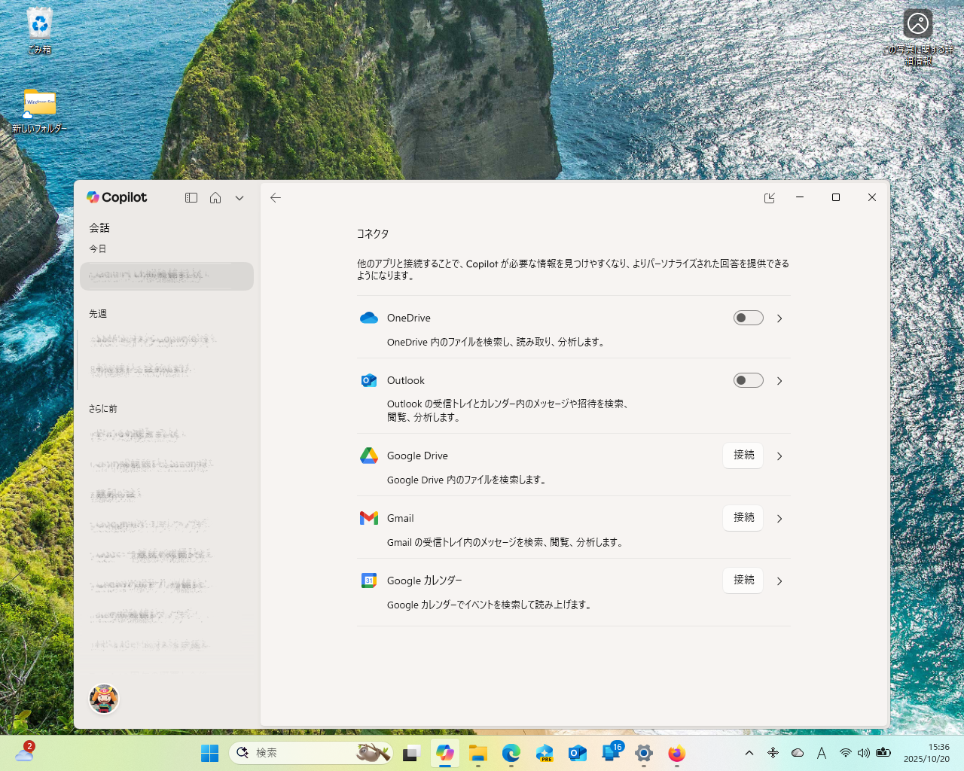The height and width of the screenshot is (771, 964).
Task: Click the Outlook icon next to its connector entry
Action: pyautogui.click(x=368, y=380)
